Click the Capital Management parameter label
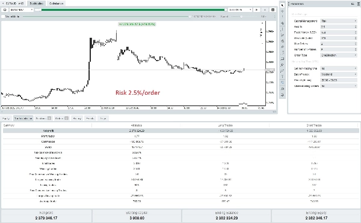 click(x=306, y=21)
